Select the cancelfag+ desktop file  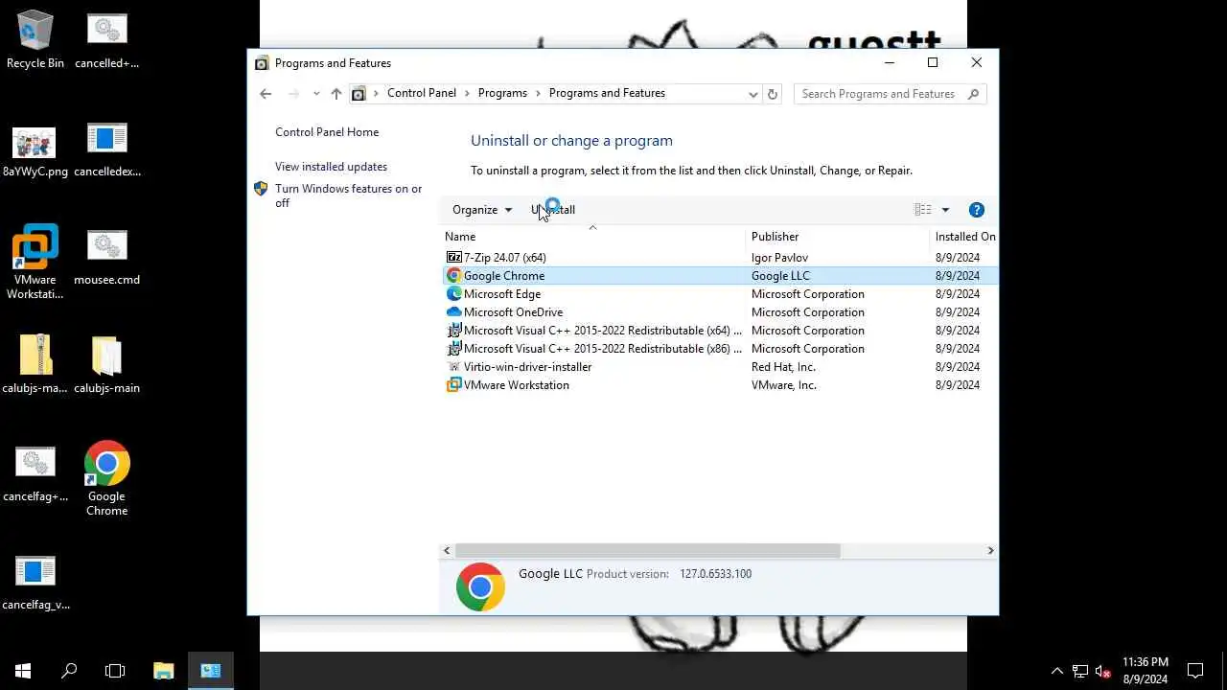pos(35,473)
